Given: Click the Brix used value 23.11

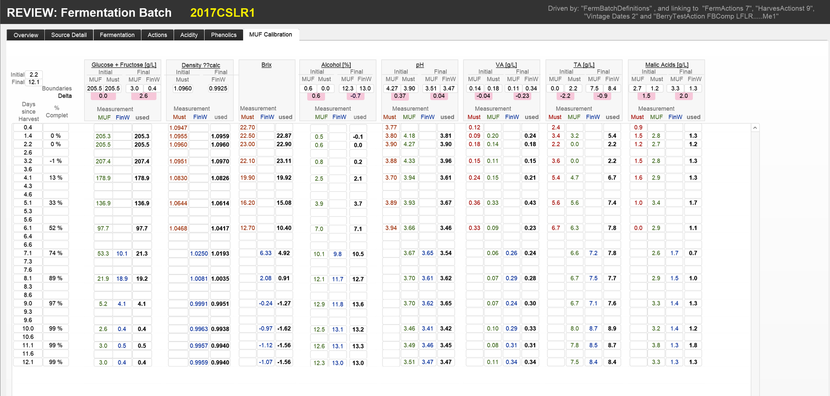Looking at the screenshot, I should pos(284,161).
